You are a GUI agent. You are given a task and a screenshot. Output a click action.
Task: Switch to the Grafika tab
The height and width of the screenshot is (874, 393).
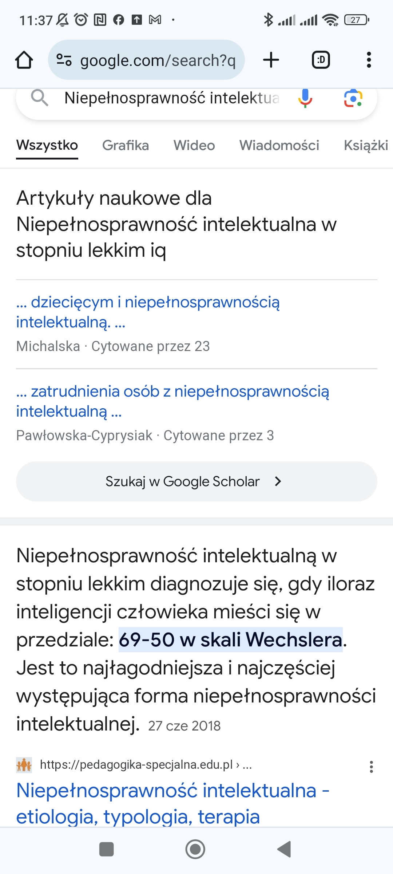click(126, 145)
